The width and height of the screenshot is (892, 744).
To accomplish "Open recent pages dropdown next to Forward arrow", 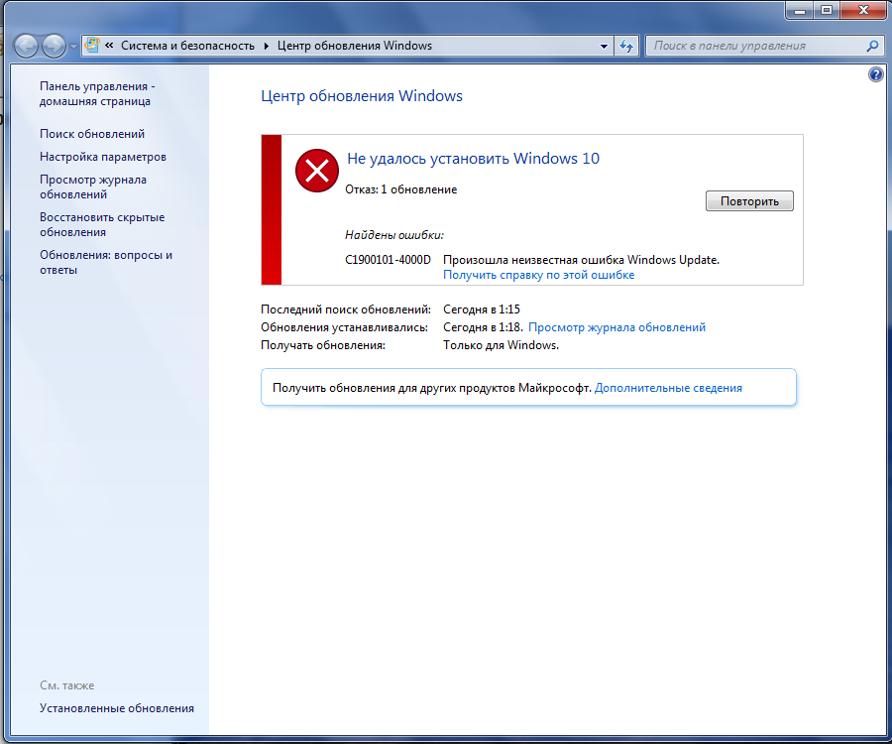I will (73, 46).
